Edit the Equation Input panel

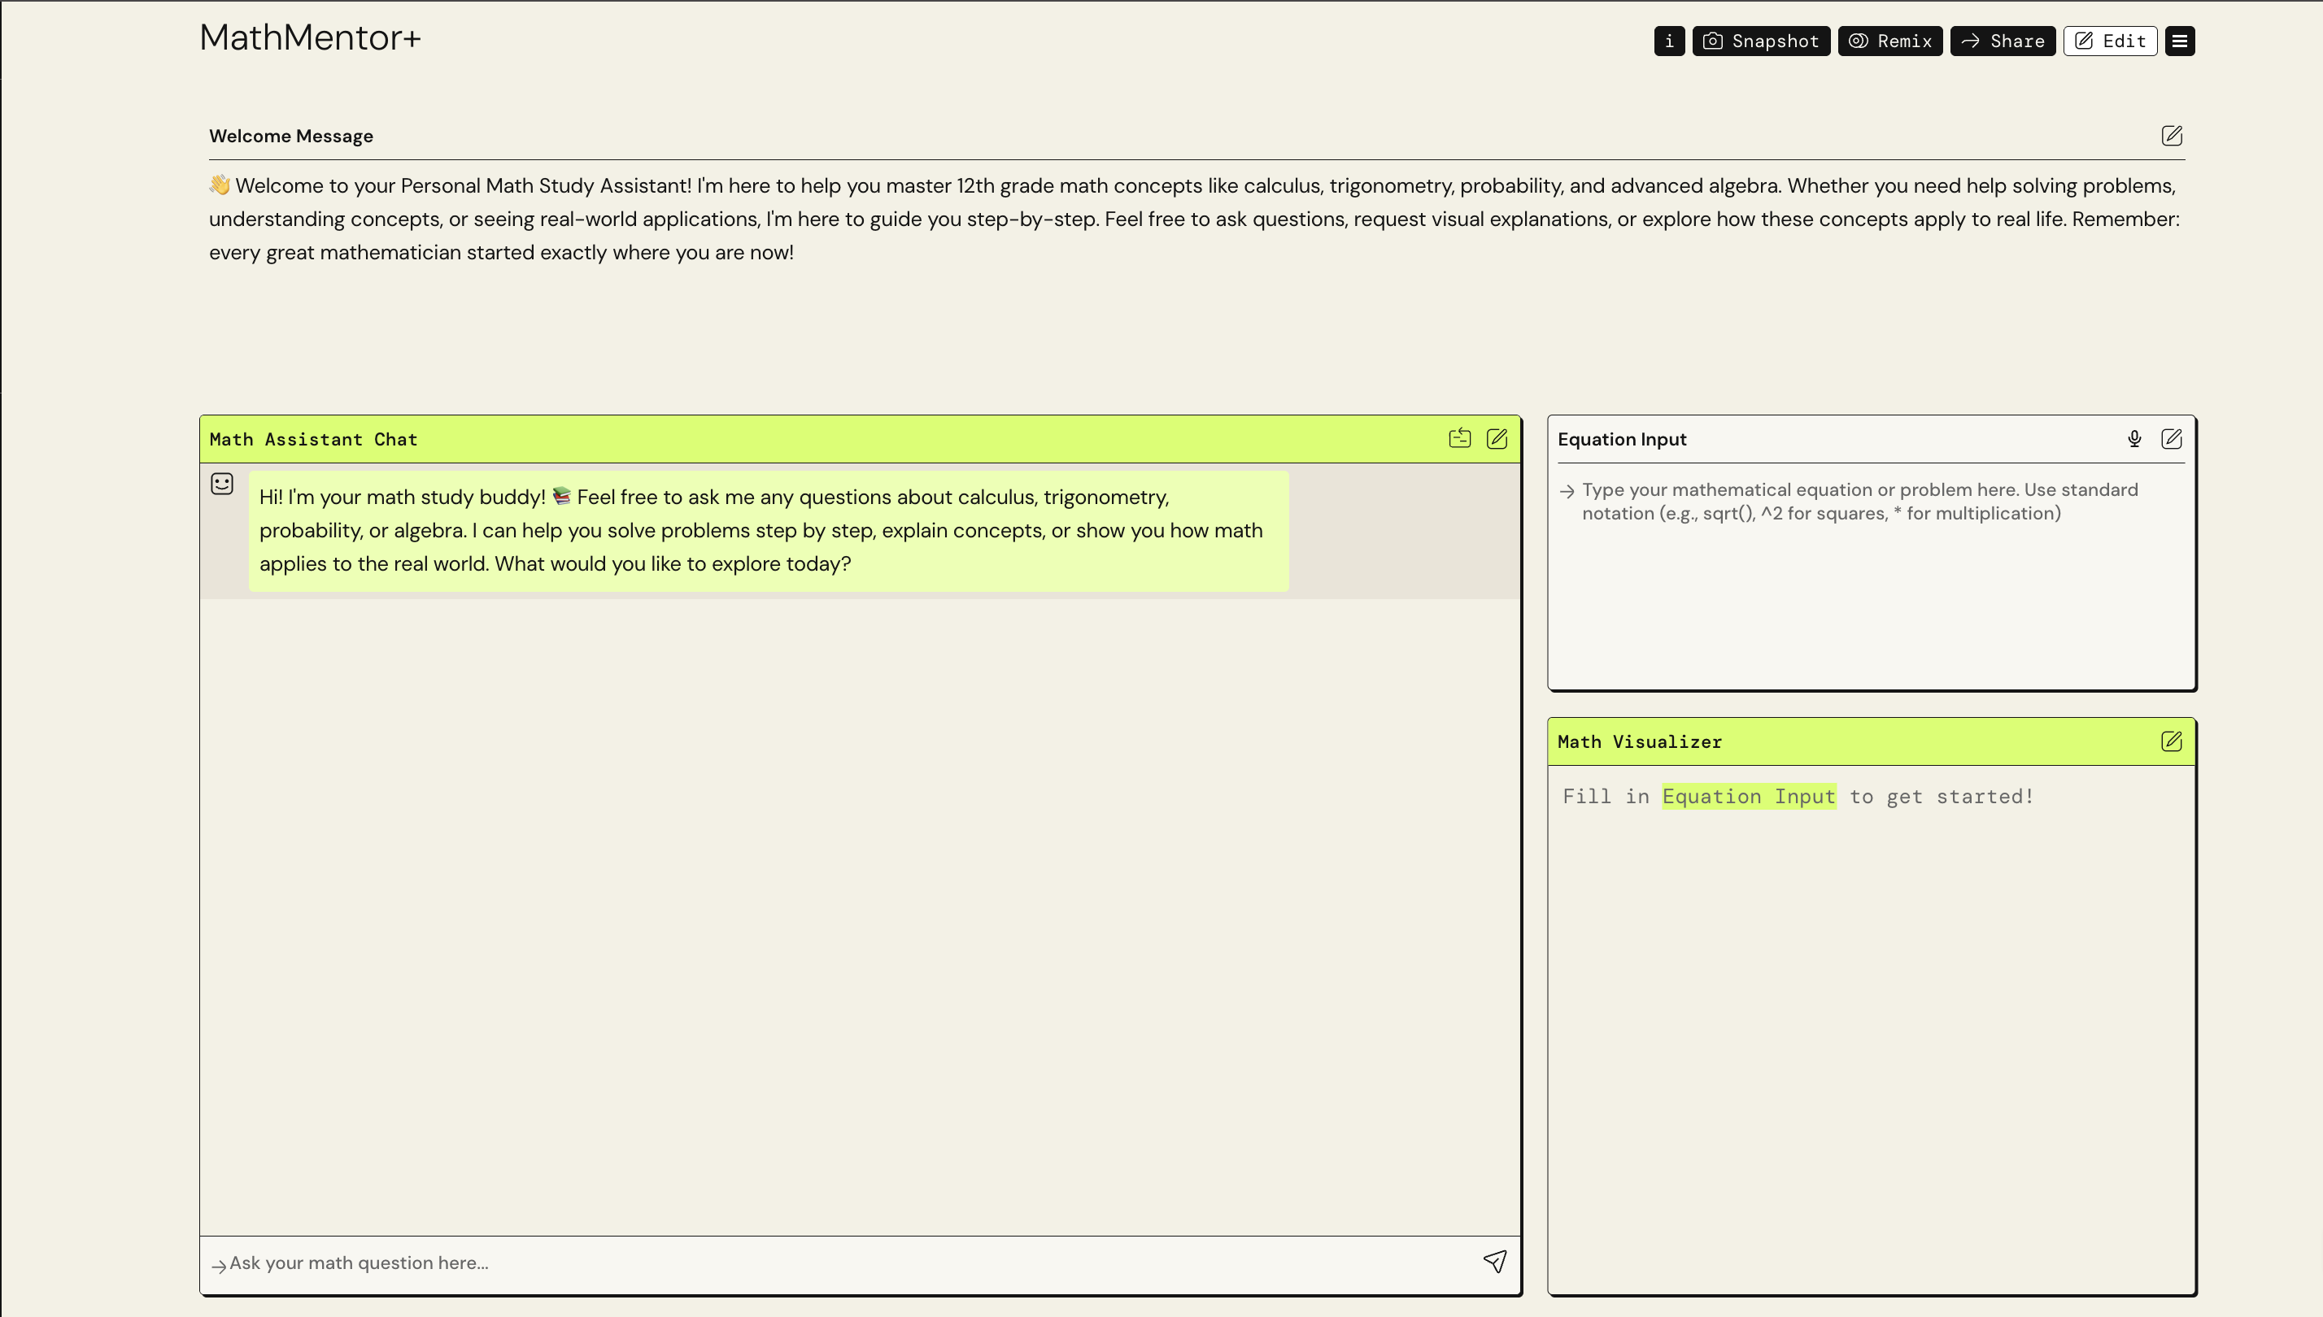[x=2171, y=439]
